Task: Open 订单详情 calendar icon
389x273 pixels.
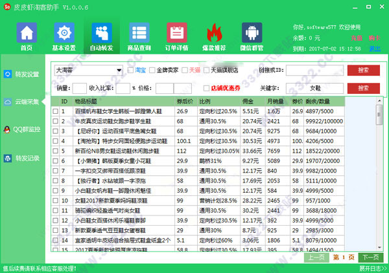Action: [176, 32]
